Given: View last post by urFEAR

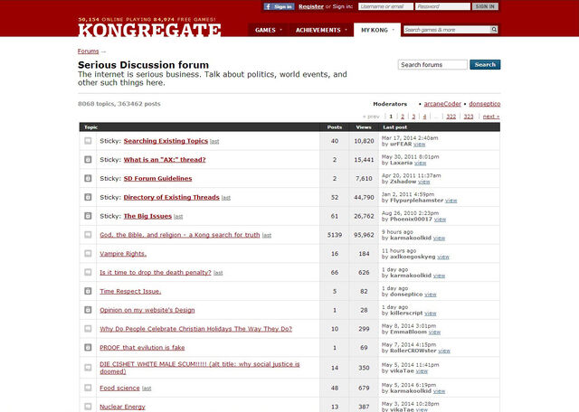Looking at the screenshot, I should pyautogui.click(x=419, y=145).
